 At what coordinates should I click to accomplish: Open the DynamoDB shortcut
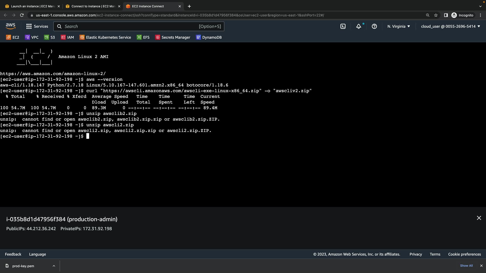click(x=209, y=37)
